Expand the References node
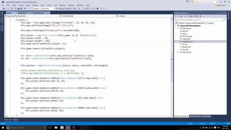The height and width of the screenshot is (130, 231). [178, 29]
